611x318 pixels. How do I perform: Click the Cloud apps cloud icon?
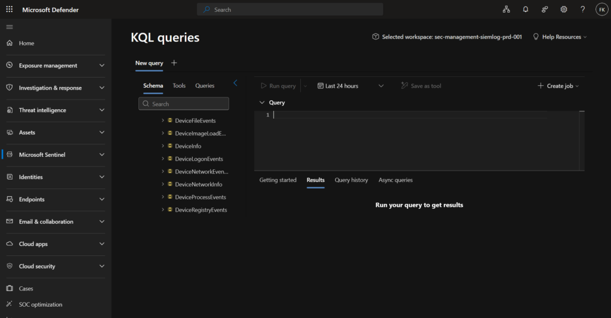pyautogui.click(x=10, y=243)
